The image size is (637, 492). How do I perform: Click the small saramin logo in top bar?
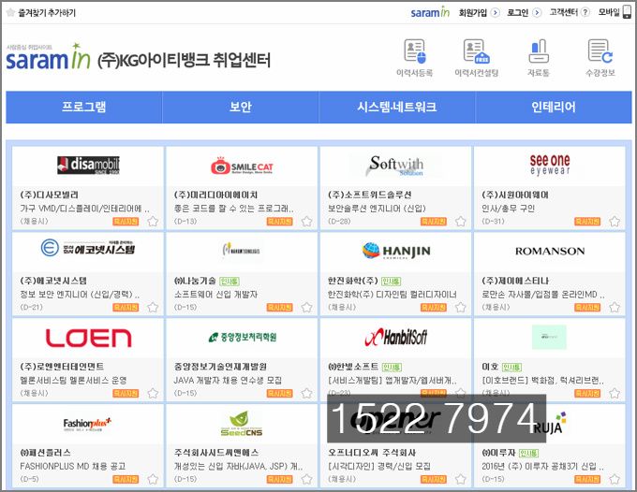tap(430, 12)
